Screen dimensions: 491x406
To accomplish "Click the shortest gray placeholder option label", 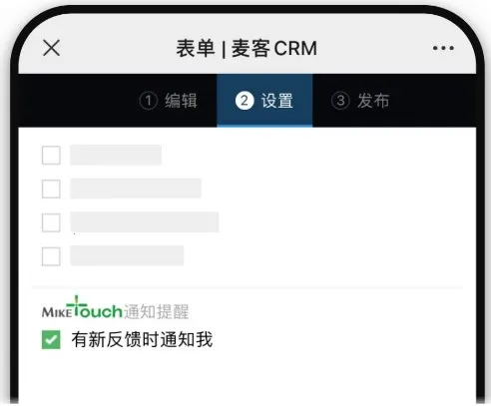I will click(x=116, y=155).
